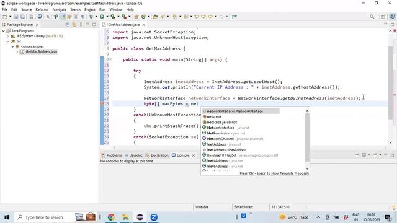Open the Source menu
This screenshot has width=397, height=223.
point(26,10)
